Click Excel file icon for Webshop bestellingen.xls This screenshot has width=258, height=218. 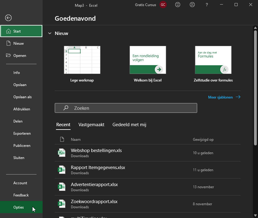(x=62, y=153)
